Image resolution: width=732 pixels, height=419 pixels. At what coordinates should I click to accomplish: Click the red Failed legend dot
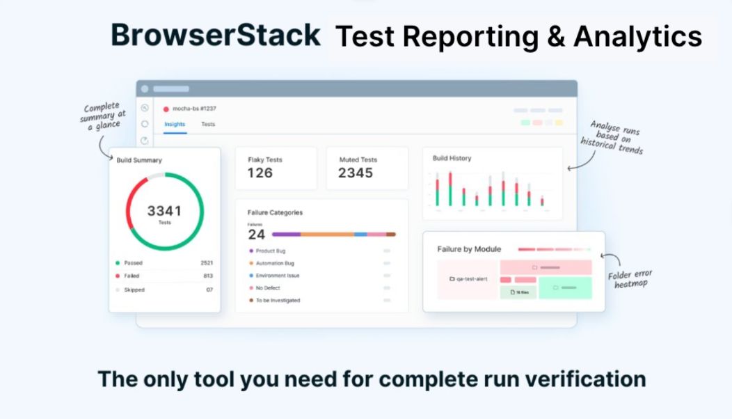tap(118, 276)
